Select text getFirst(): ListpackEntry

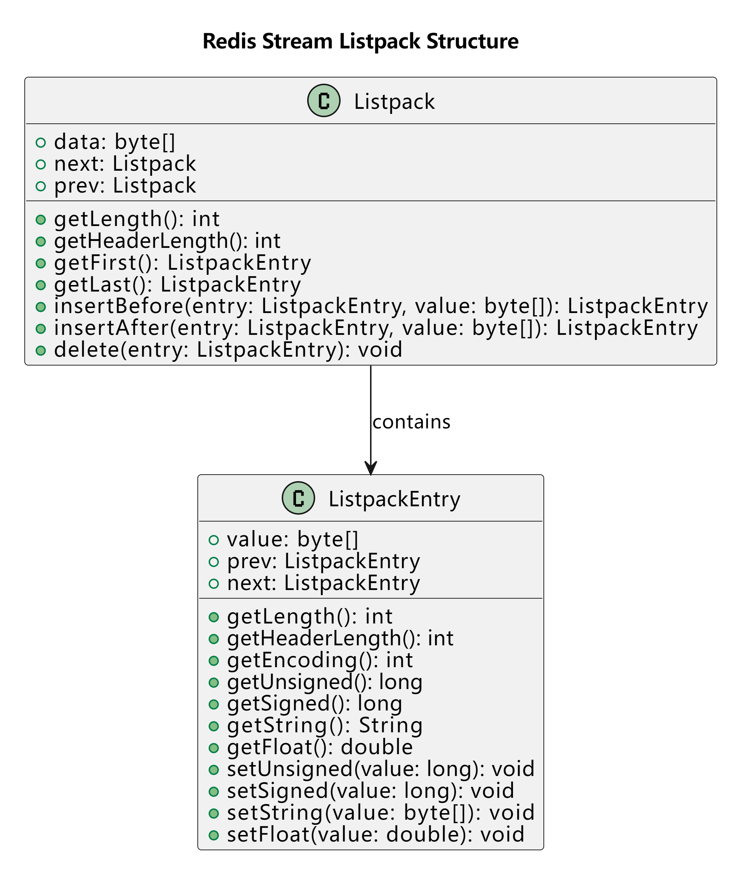[x=183, y=263]
